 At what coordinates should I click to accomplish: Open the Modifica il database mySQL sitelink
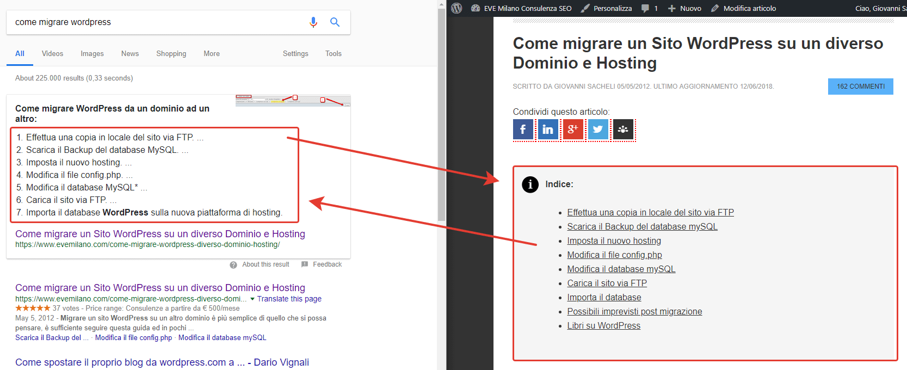[223, 338]
